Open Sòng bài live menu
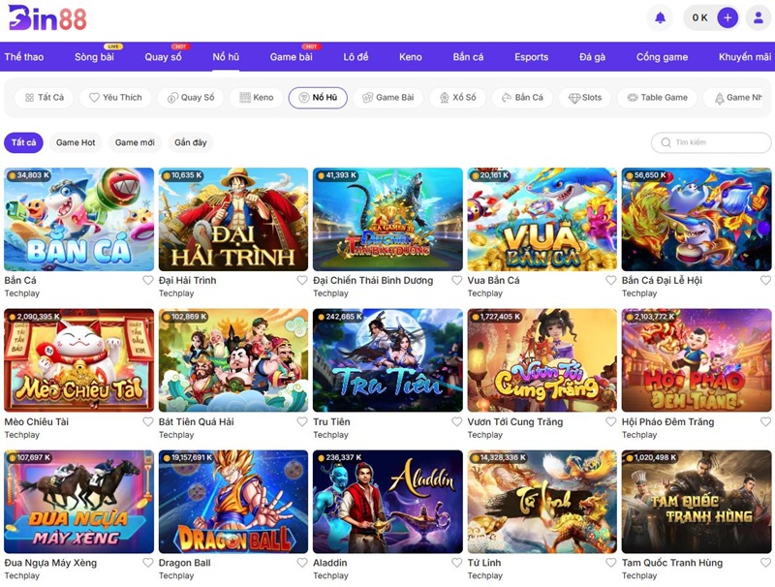This screenshot has height=587, width=775. click(x=94, y=57)
